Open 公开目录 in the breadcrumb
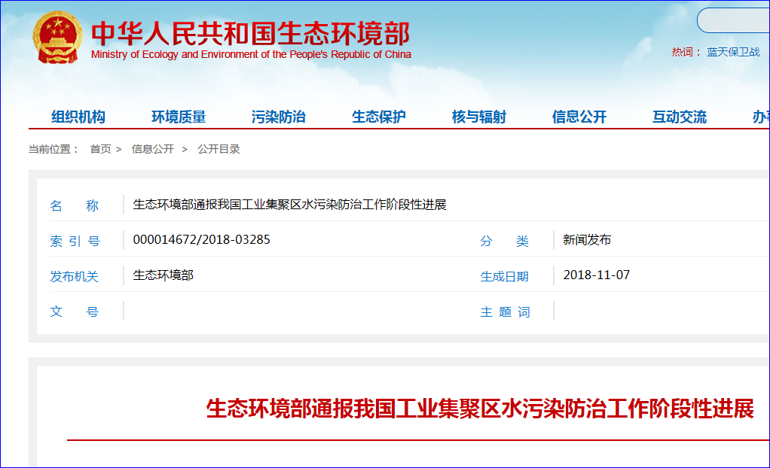This screenshot has width=770, height=468. pyautogui.click(x=218, y=149)
